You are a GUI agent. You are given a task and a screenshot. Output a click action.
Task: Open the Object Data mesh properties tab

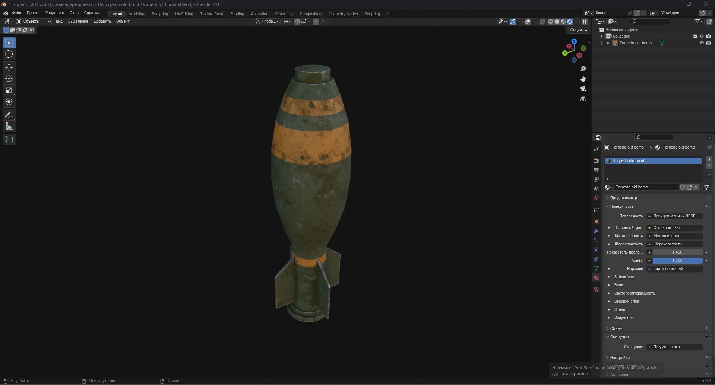click(596, 268)
